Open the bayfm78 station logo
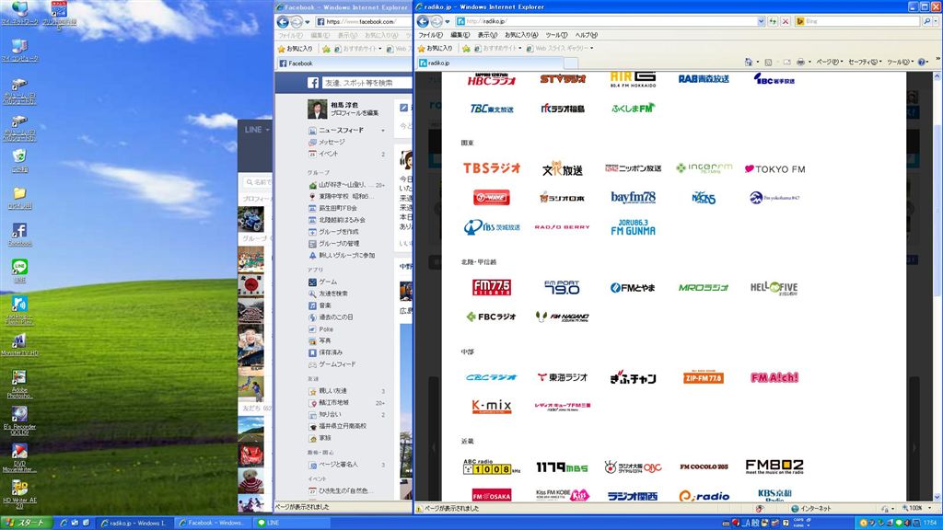The image size is (943, 530). (633, 197)
